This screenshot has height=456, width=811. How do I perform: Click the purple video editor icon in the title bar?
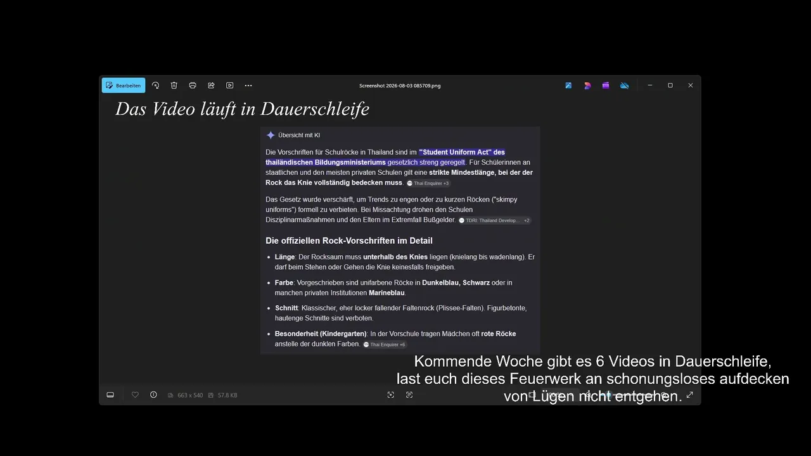(606, 85)
